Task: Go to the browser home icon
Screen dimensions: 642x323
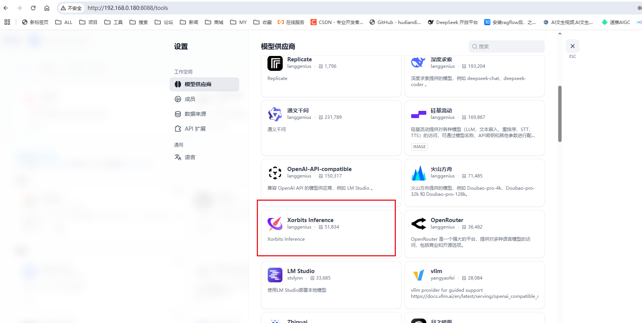Action: point(46,8)
